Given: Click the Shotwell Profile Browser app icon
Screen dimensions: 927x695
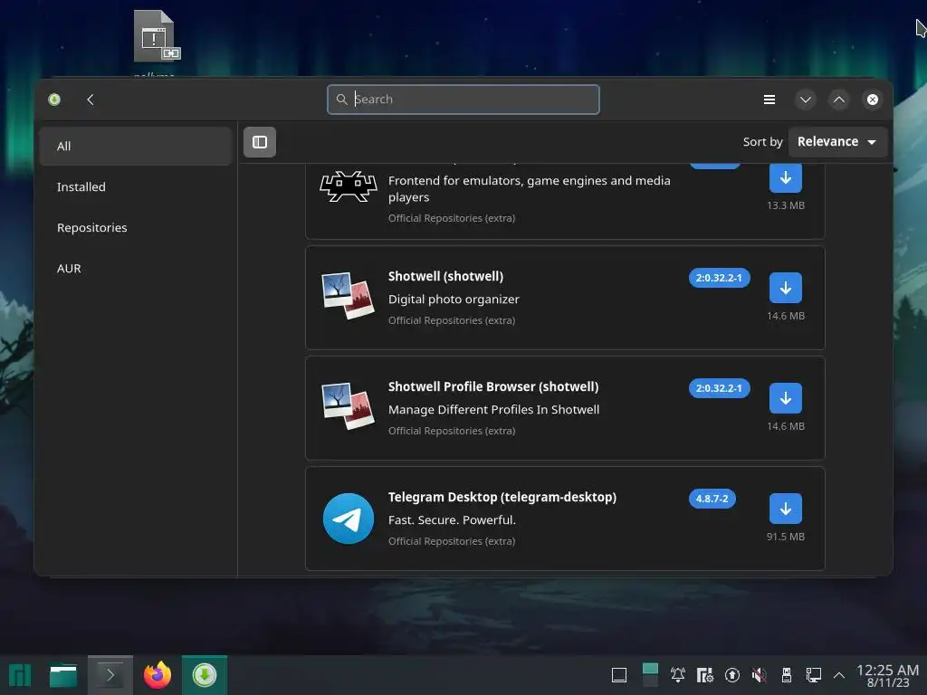Looking at the screenshot, I should point(349,406).
